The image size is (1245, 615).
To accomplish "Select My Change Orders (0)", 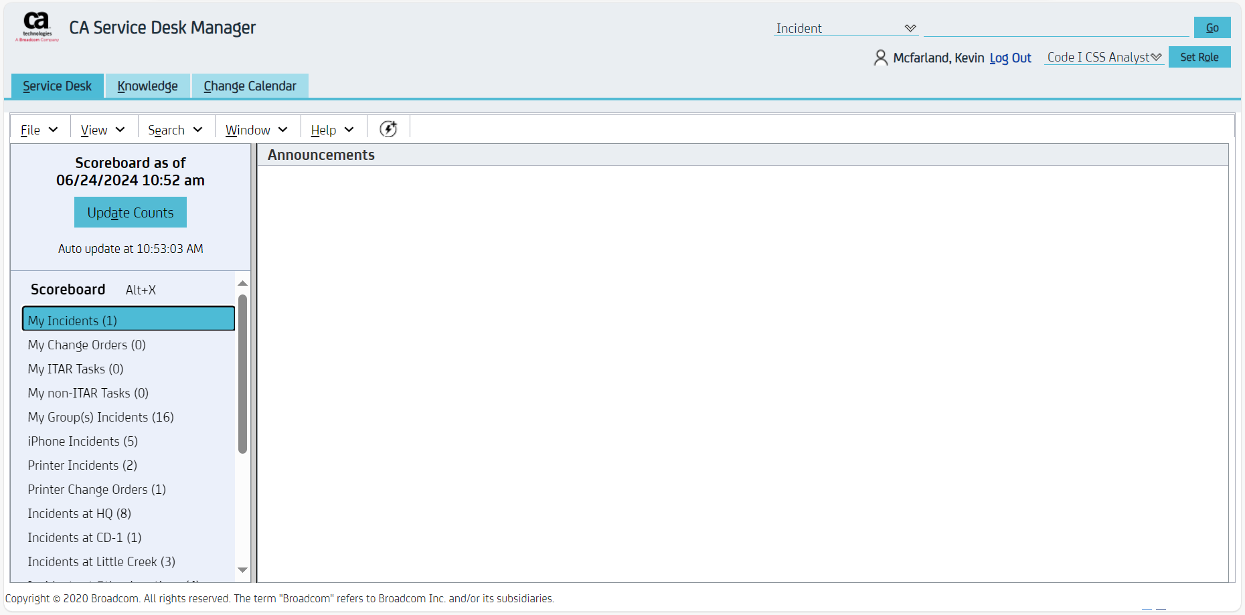I will pyautogui.click(x=86, y=345).
